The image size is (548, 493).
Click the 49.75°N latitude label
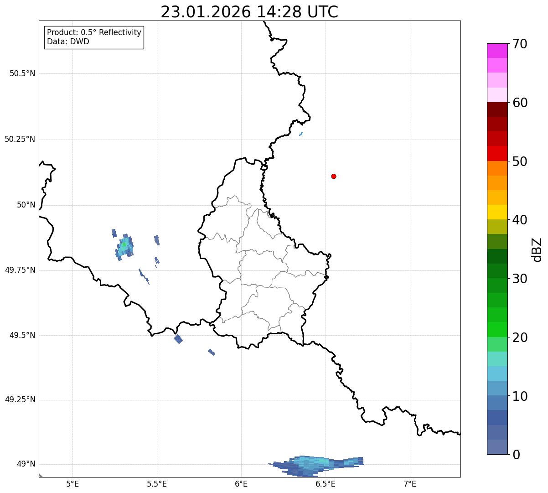click(20, 270)
